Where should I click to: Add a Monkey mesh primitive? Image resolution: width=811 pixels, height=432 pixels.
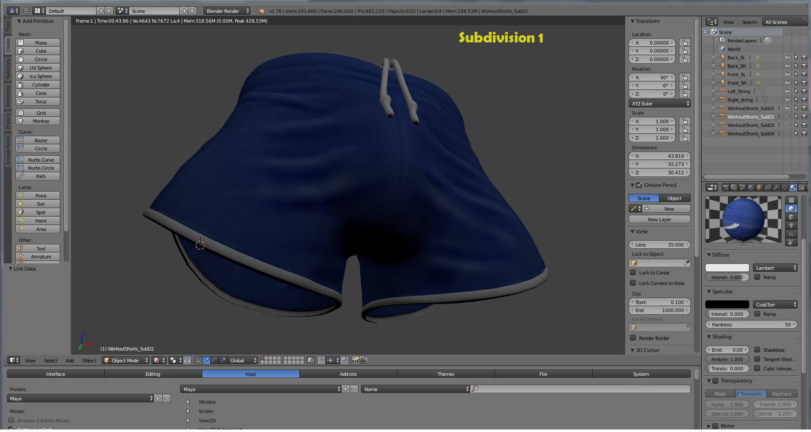click(x=38, y=121)
